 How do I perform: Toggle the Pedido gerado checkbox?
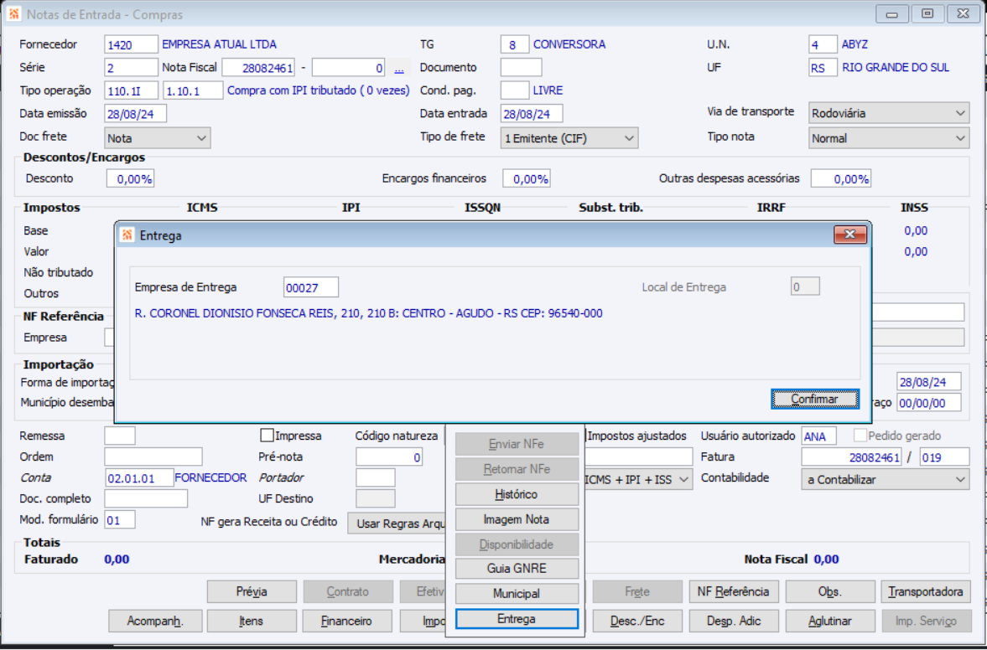point(860,435)
